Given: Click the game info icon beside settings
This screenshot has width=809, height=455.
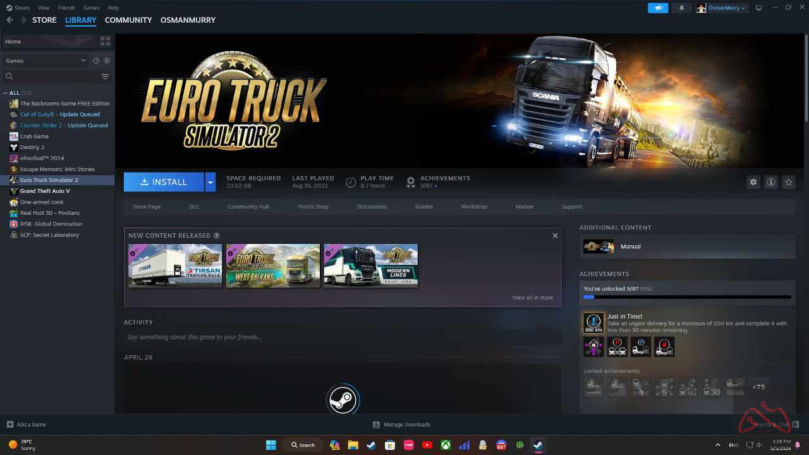Looking at the screenshot, I should pos(770,182).
